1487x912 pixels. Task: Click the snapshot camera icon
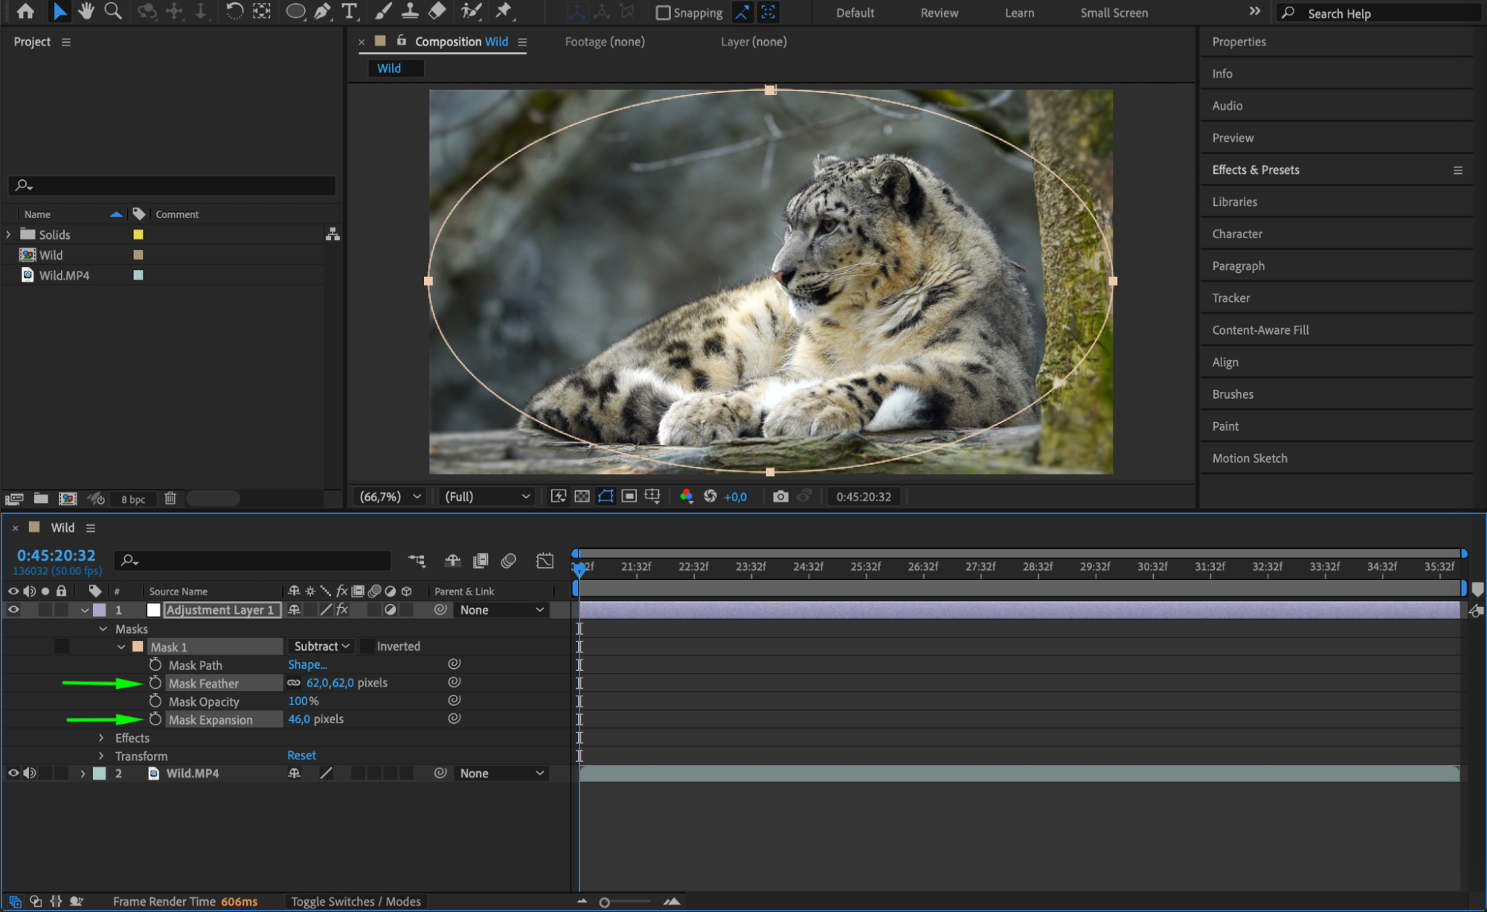coord(780,496)
